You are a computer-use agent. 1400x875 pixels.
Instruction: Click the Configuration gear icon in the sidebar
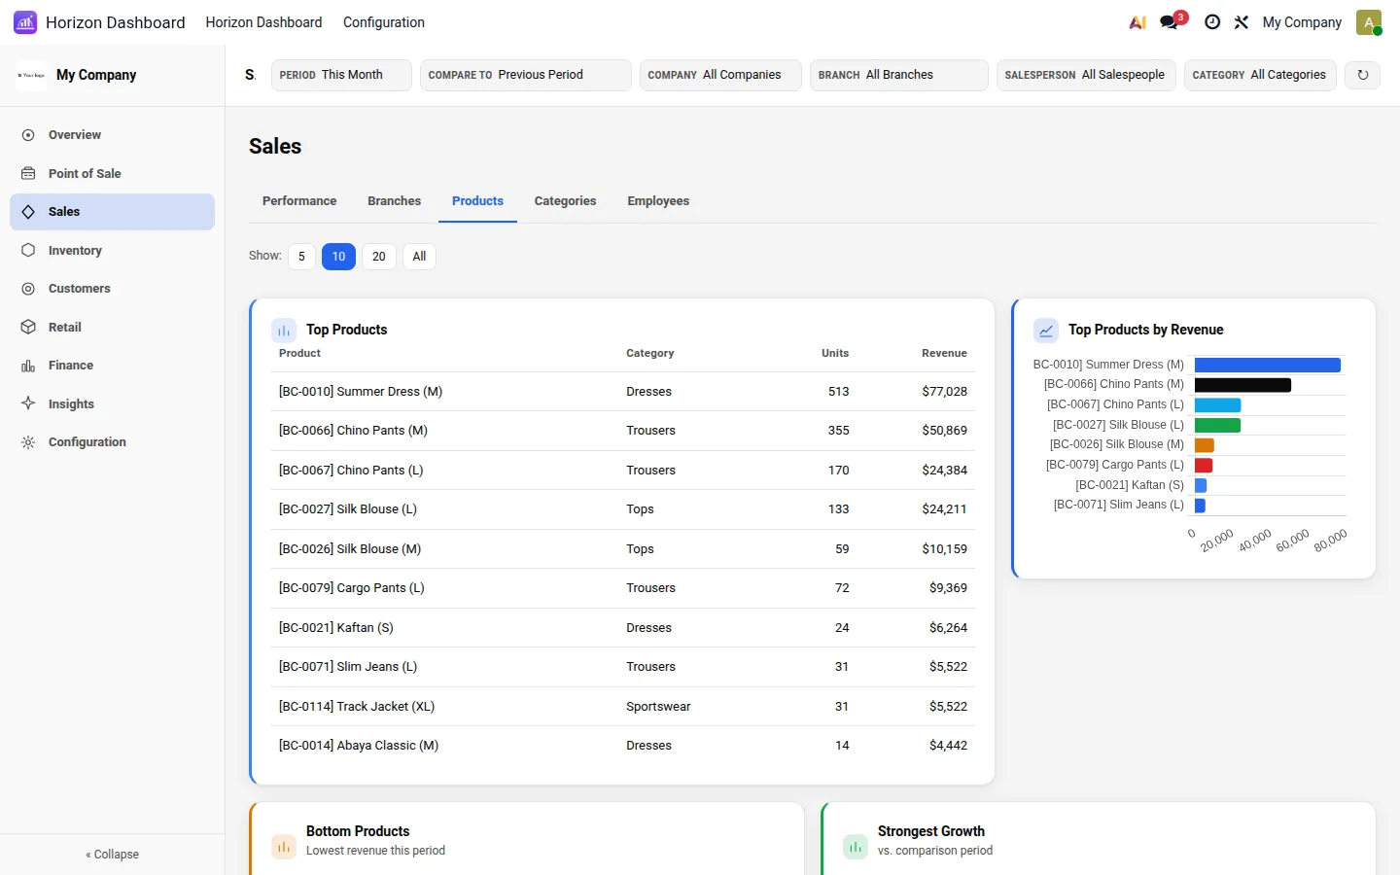tap(28, 442)
